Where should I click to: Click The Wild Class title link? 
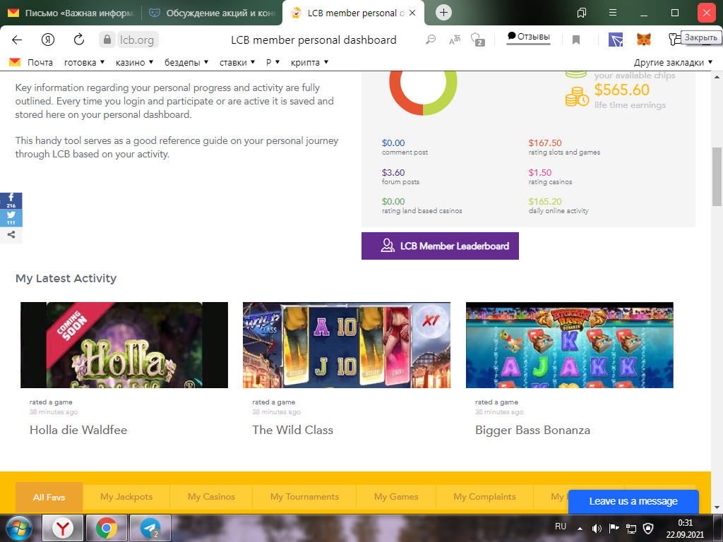pyautogui.click(x=292, y=430)
